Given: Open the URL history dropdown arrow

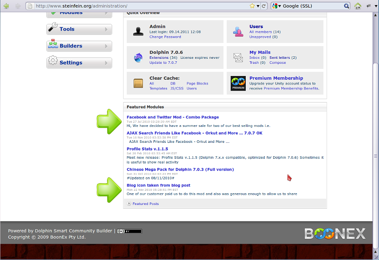Looking at the screenshot, I should tap(258, 6).
